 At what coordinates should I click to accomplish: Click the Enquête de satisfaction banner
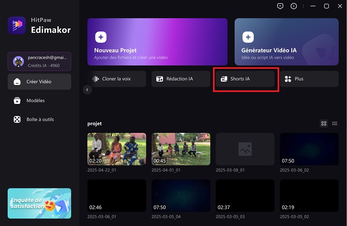tap(39, 203)
